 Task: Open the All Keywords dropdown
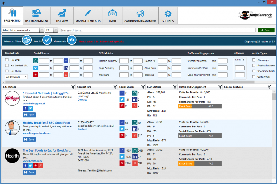(x=16, y=77)
